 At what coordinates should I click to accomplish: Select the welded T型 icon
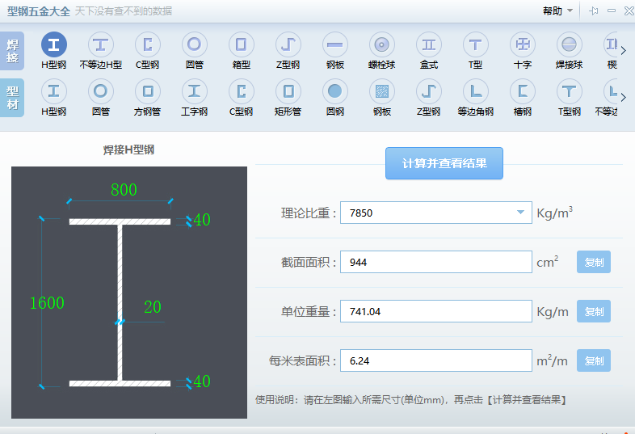tap(475, 44)
